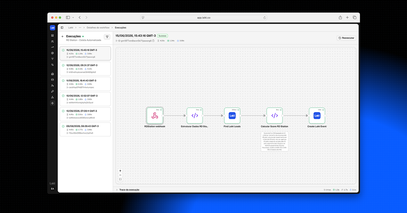This screenshot has height=213, width=407.
Task: Select the RDStation webhook node
Action: coord(155,116)
